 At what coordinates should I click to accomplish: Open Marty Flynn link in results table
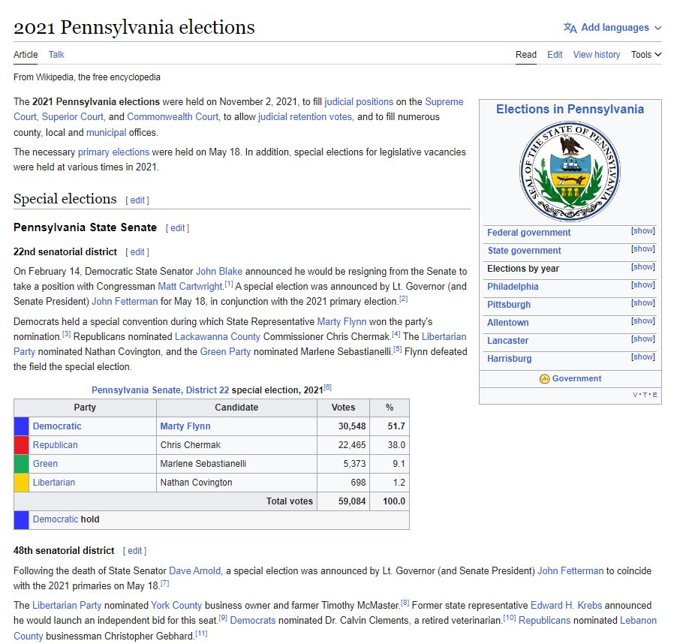tap(185, 426)
